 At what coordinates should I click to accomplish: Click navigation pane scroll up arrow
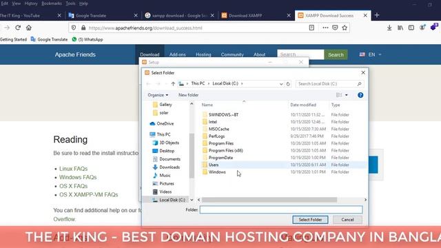[192, 104]
